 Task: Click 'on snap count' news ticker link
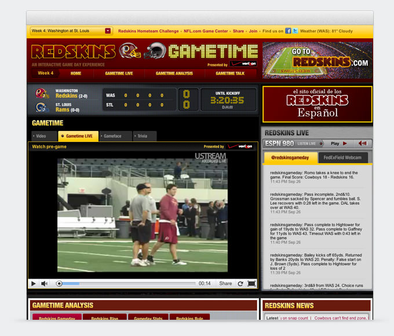click(294, 318)
